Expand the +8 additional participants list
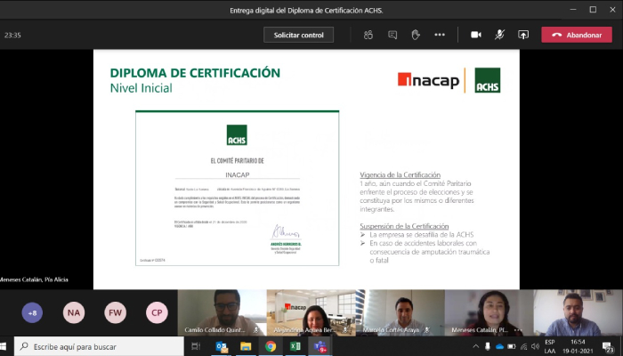Image resolution: width=623 pixels, height=356 pixels. [33, 313]
